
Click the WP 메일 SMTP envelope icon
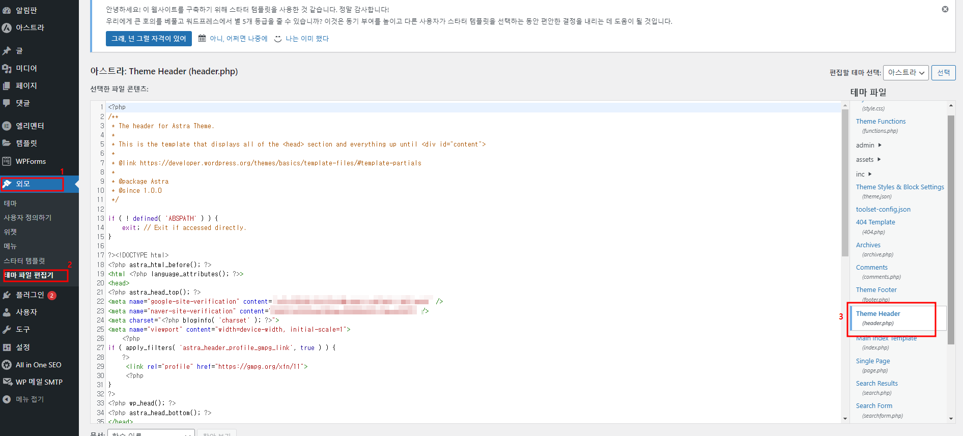click(7, 382)
